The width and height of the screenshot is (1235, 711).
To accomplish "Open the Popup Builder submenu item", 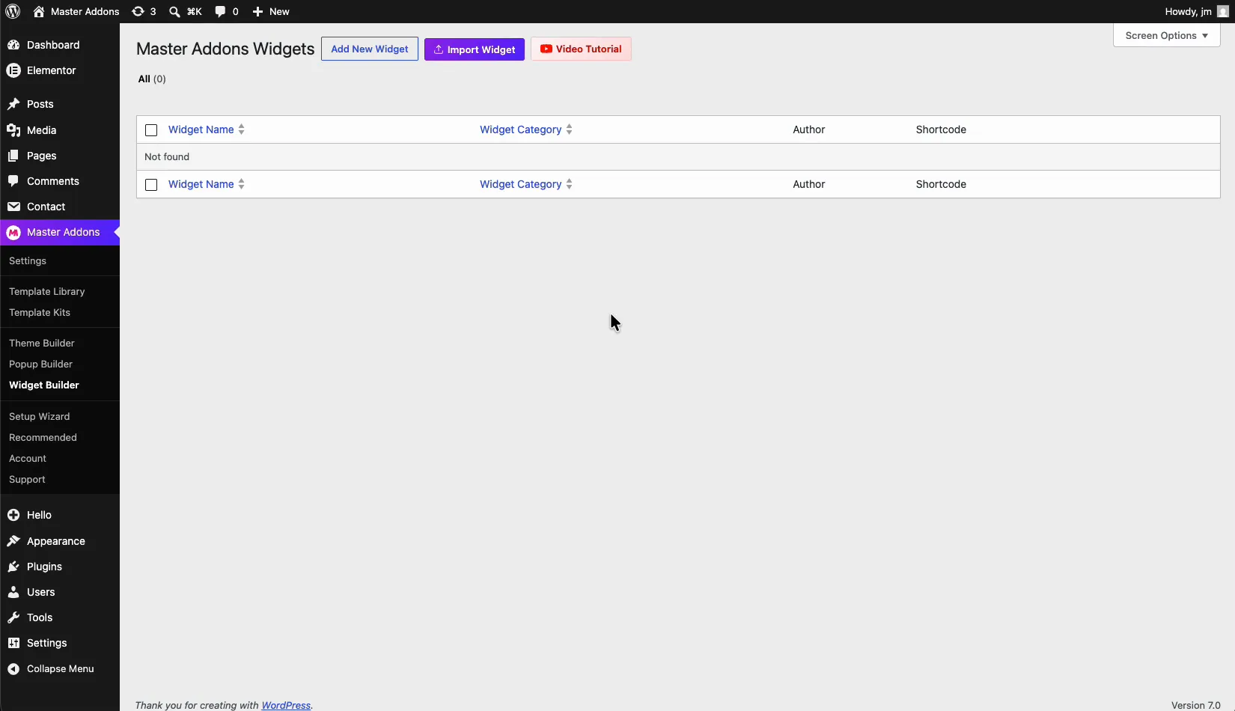I will [x=40, y=364].
